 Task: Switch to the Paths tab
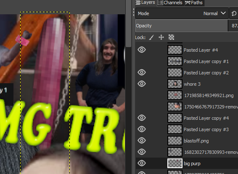[194, 3]
